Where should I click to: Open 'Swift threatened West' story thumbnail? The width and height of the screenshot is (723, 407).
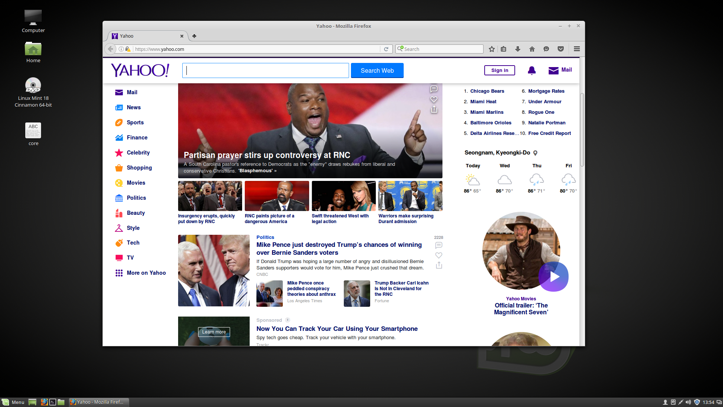[344, 196]
